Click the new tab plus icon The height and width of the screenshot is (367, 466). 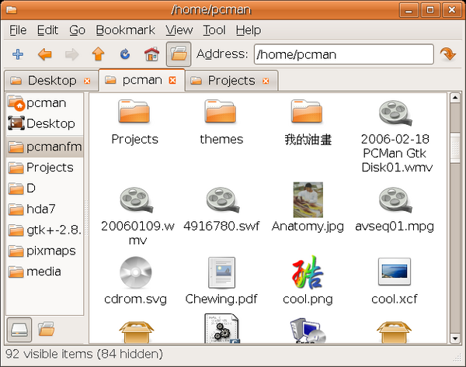18,54
